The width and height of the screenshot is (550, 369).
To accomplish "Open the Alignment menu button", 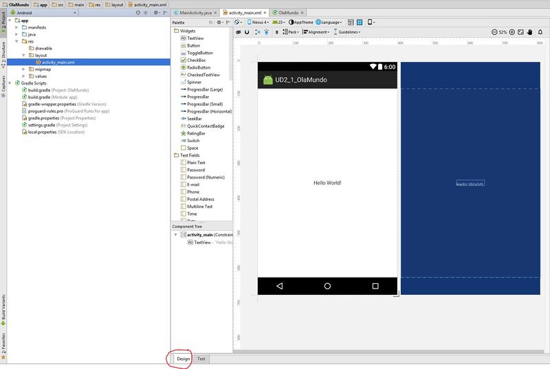I will (x=316, y=32).
